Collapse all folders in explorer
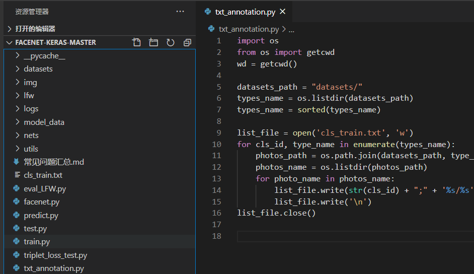 187,42
